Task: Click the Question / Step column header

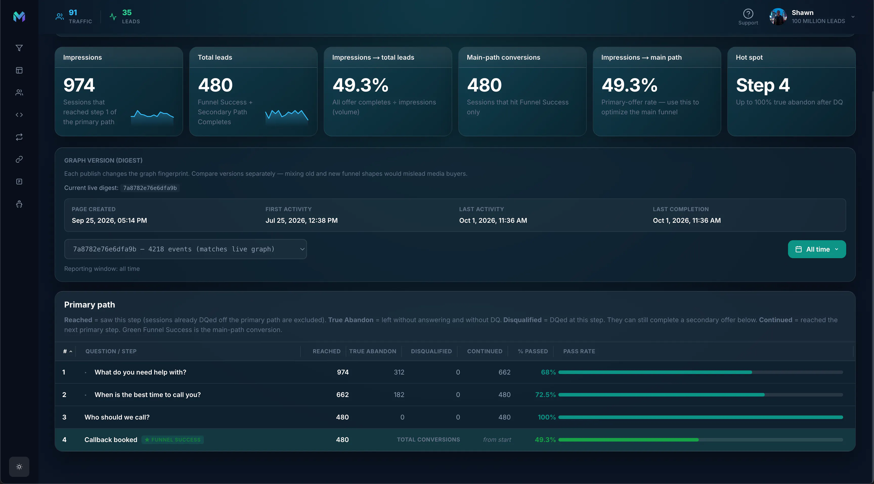Action: coord(111,351)
